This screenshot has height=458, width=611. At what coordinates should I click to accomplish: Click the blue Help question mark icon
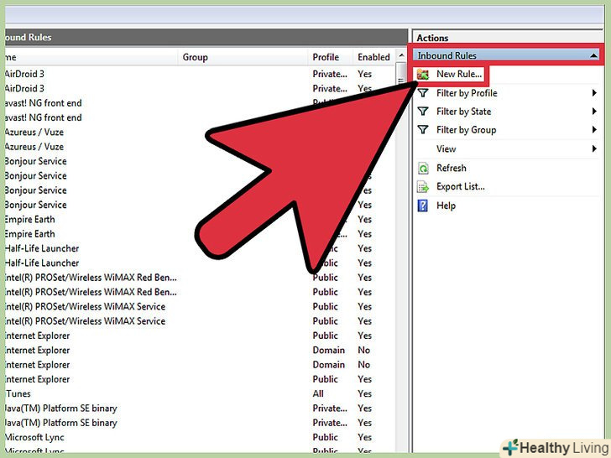coord(423,206)
